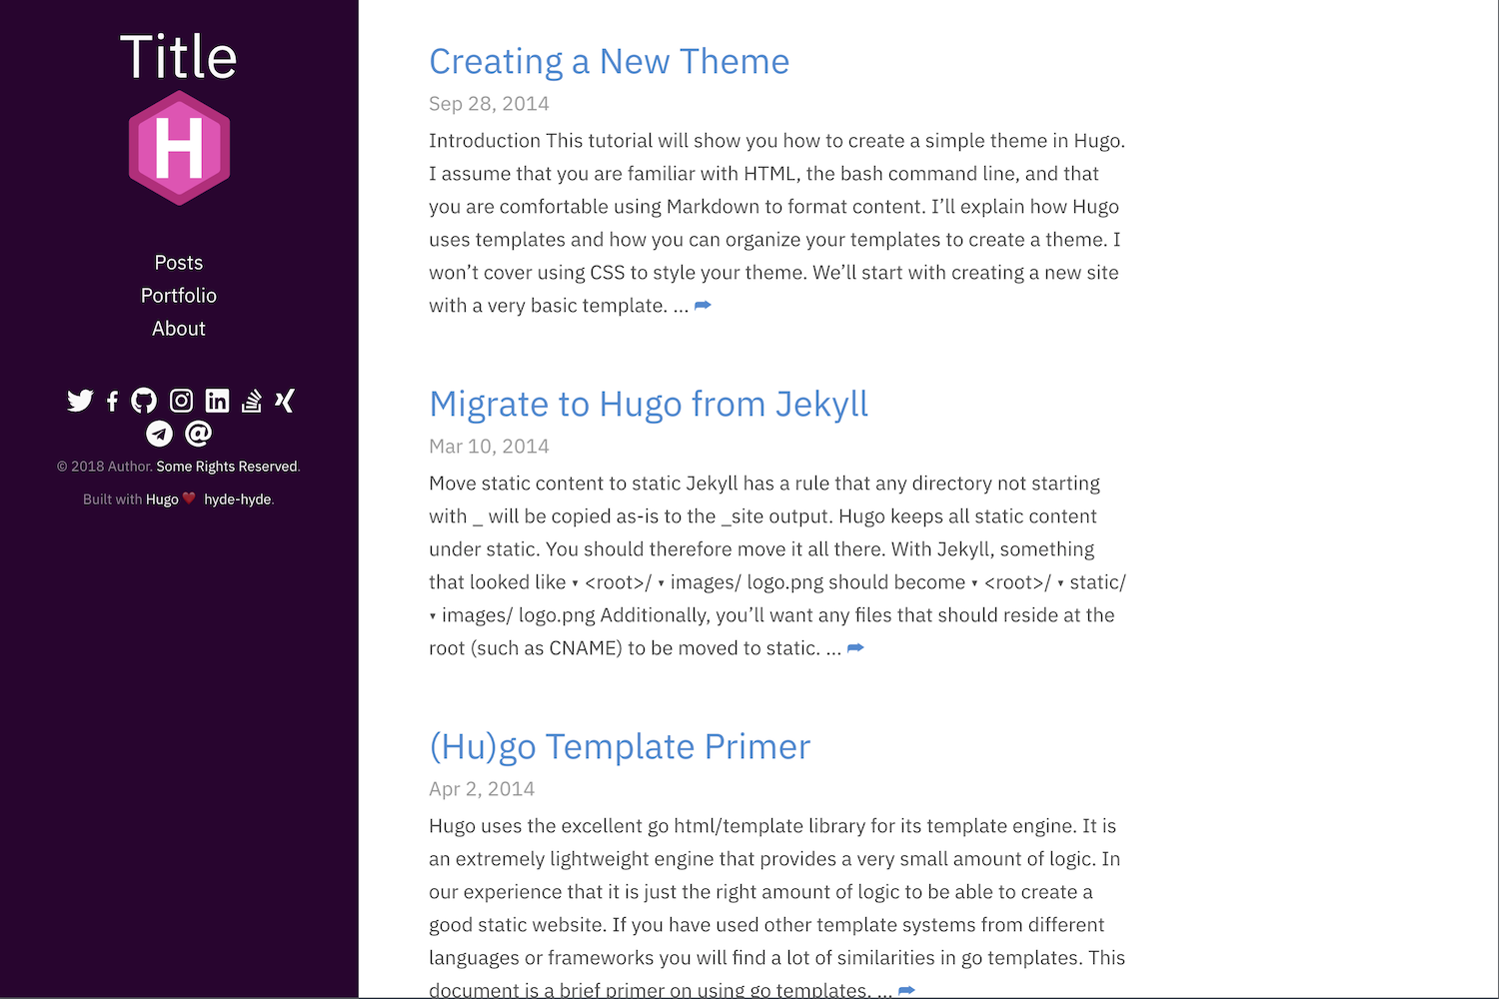Click the pink Hugo hexagon logo
Screen dimensions: 1499x999
pos(179,148)
